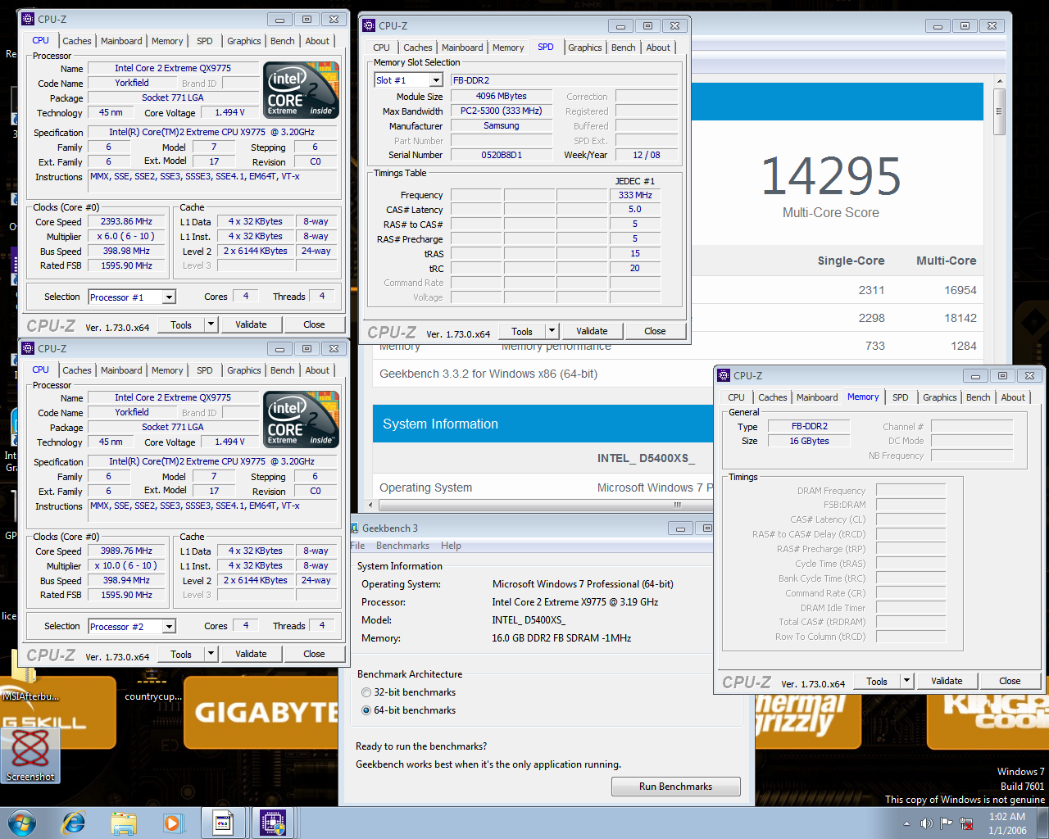Viewport: 1049px width, 839px height.
Task: Select 64-bit benchmarks option
Action: [x=408, y=710]
